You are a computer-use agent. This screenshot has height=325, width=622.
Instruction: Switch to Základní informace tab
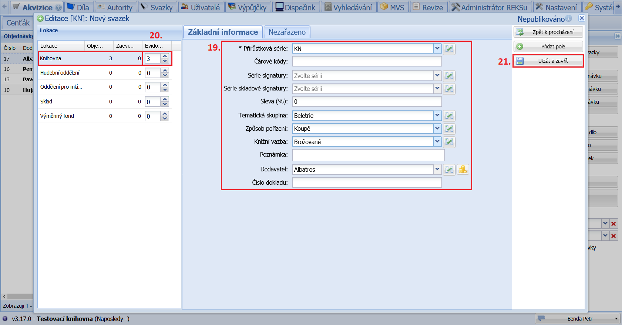pos(223,32)
